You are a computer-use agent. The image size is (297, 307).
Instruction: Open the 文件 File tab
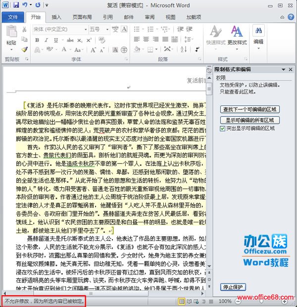tap(13, 17)
